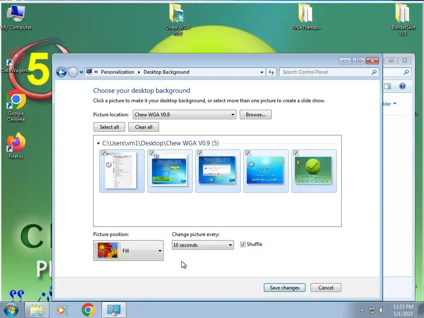Open Chrome from the taskbar
This screenshot has height=318, width=424.
88,310
